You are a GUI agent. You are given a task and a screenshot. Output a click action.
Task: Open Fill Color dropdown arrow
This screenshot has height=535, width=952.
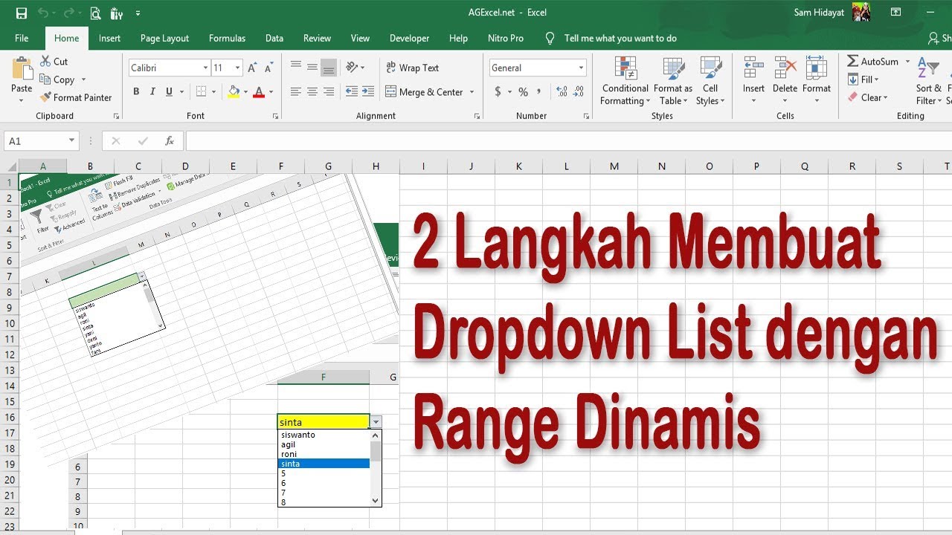tap(245, 92)
